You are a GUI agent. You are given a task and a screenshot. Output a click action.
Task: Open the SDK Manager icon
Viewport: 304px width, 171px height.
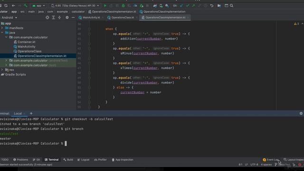167,6
